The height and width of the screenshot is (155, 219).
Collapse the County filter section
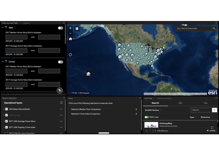3,61
